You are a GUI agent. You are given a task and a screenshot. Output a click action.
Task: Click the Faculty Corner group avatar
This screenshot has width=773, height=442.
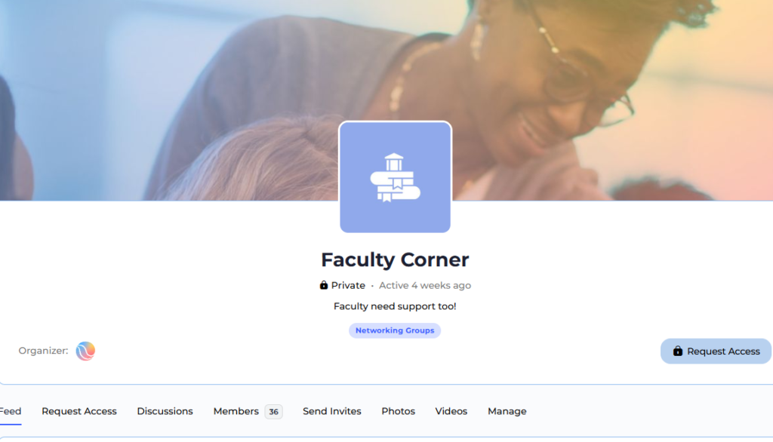click(x=395, y=177)
